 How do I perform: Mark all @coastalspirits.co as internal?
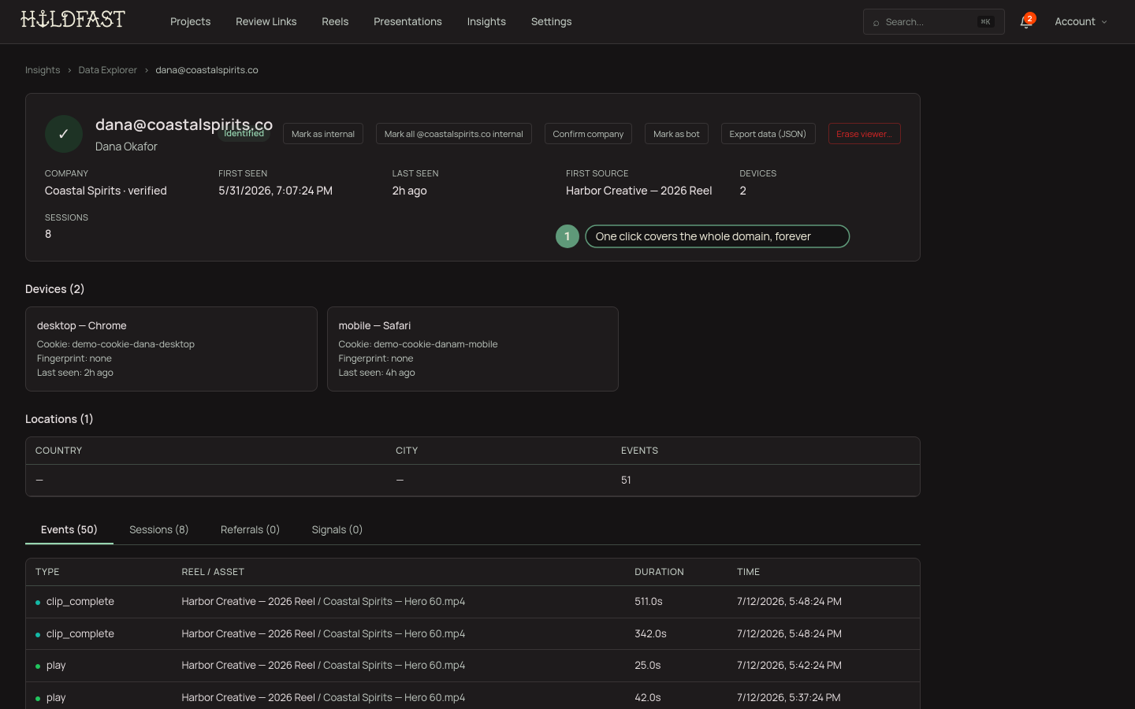click(x=454, y=134)
